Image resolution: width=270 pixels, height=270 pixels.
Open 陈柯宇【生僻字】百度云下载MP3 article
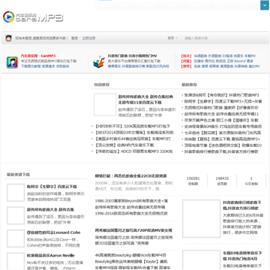tap(223, 101)
